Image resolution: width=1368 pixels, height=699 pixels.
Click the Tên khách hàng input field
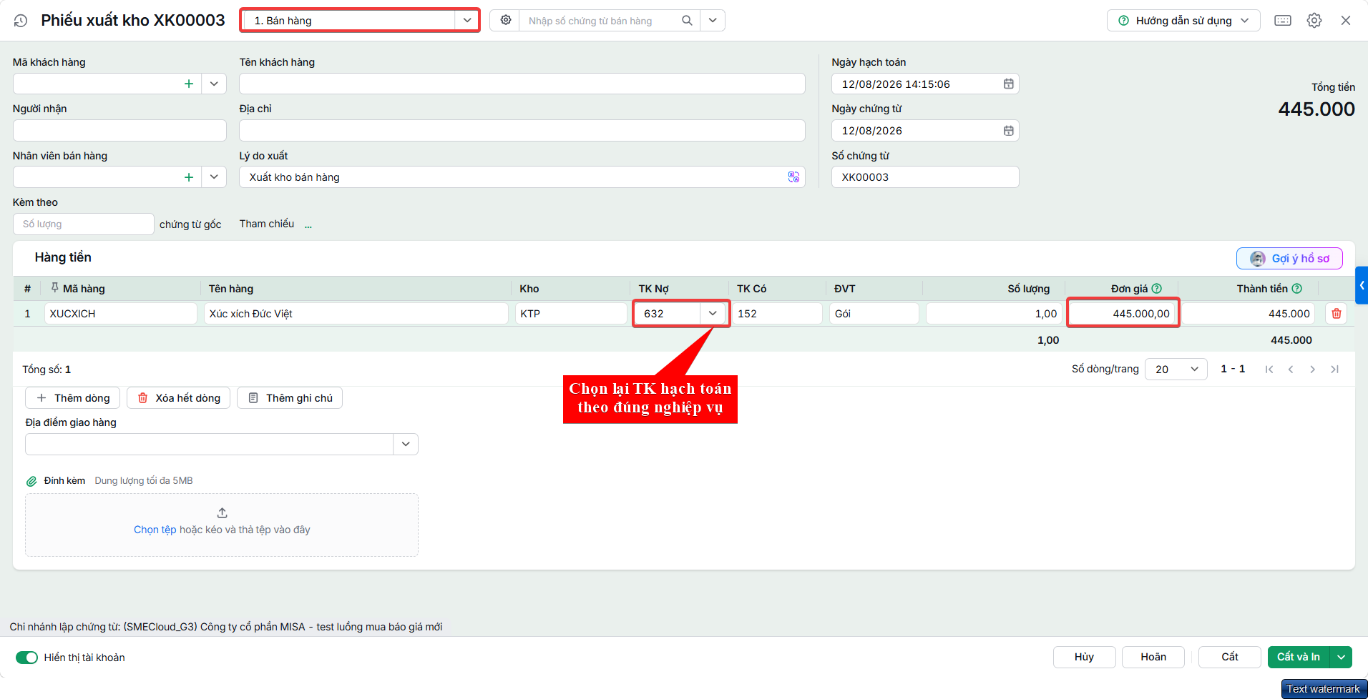pyautogui.click(x=522, y=84)
